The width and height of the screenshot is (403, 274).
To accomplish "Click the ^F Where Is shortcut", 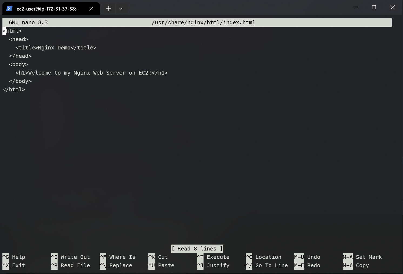I will pyautogui.click(x=118, y=257).
